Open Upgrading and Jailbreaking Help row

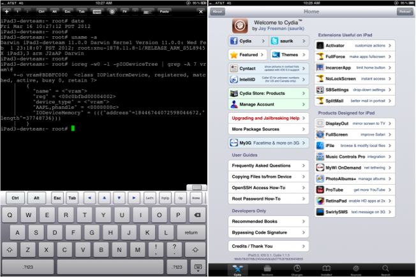[x=267, y=118]
